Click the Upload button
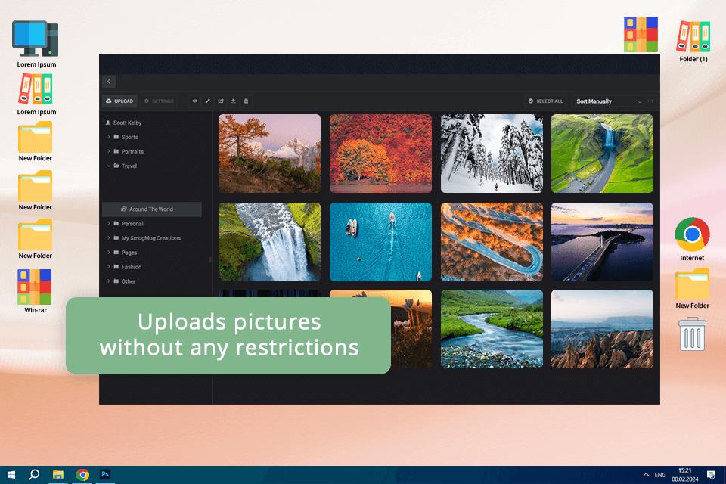 (120, 101)
